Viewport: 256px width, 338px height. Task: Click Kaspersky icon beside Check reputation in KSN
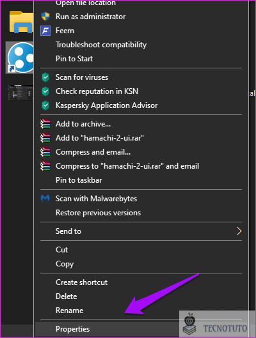[x=45, y=91]
